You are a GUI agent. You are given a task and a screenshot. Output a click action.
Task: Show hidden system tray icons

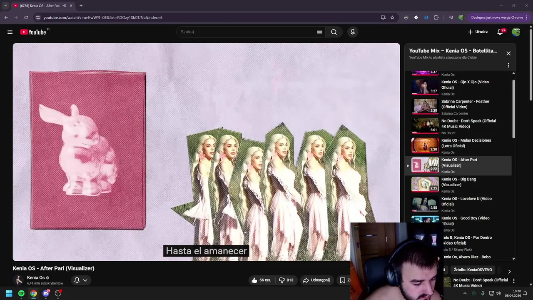465,293
